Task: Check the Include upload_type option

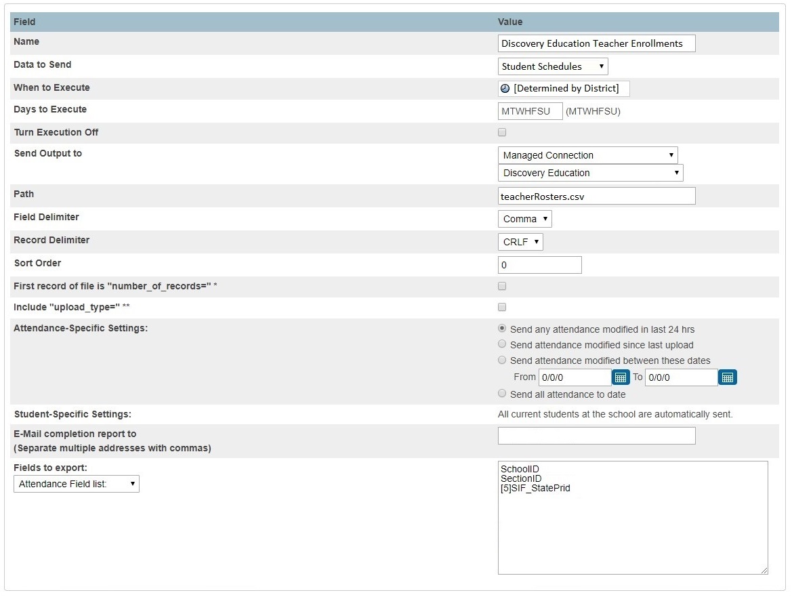Action: (501, 307)
